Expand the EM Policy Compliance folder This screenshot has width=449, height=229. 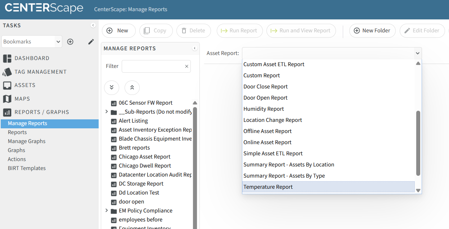click(107, 211)
